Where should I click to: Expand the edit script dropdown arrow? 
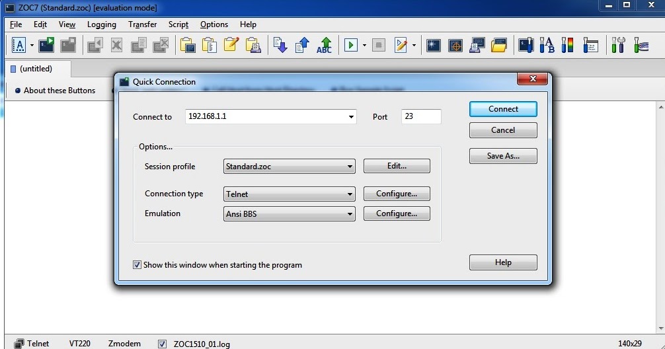click(414, 46)
